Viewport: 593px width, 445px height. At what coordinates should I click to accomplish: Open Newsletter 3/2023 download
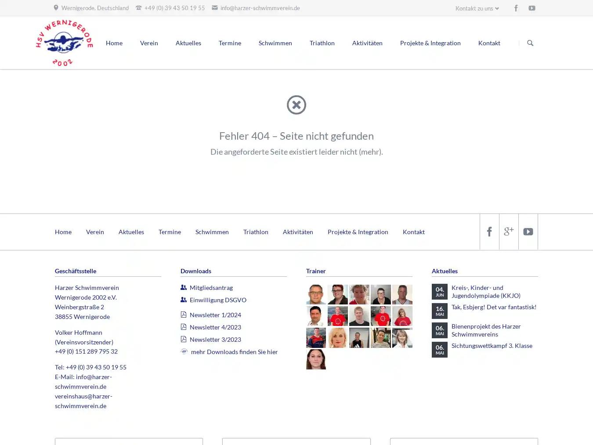215,339
